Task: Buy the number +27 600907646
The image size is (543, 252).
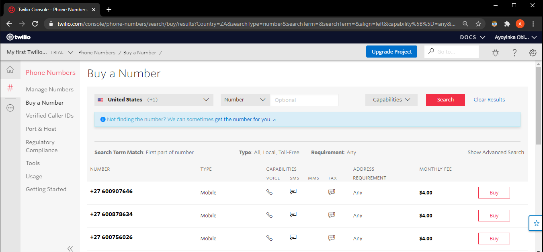Action: click(x=494, y=193)
